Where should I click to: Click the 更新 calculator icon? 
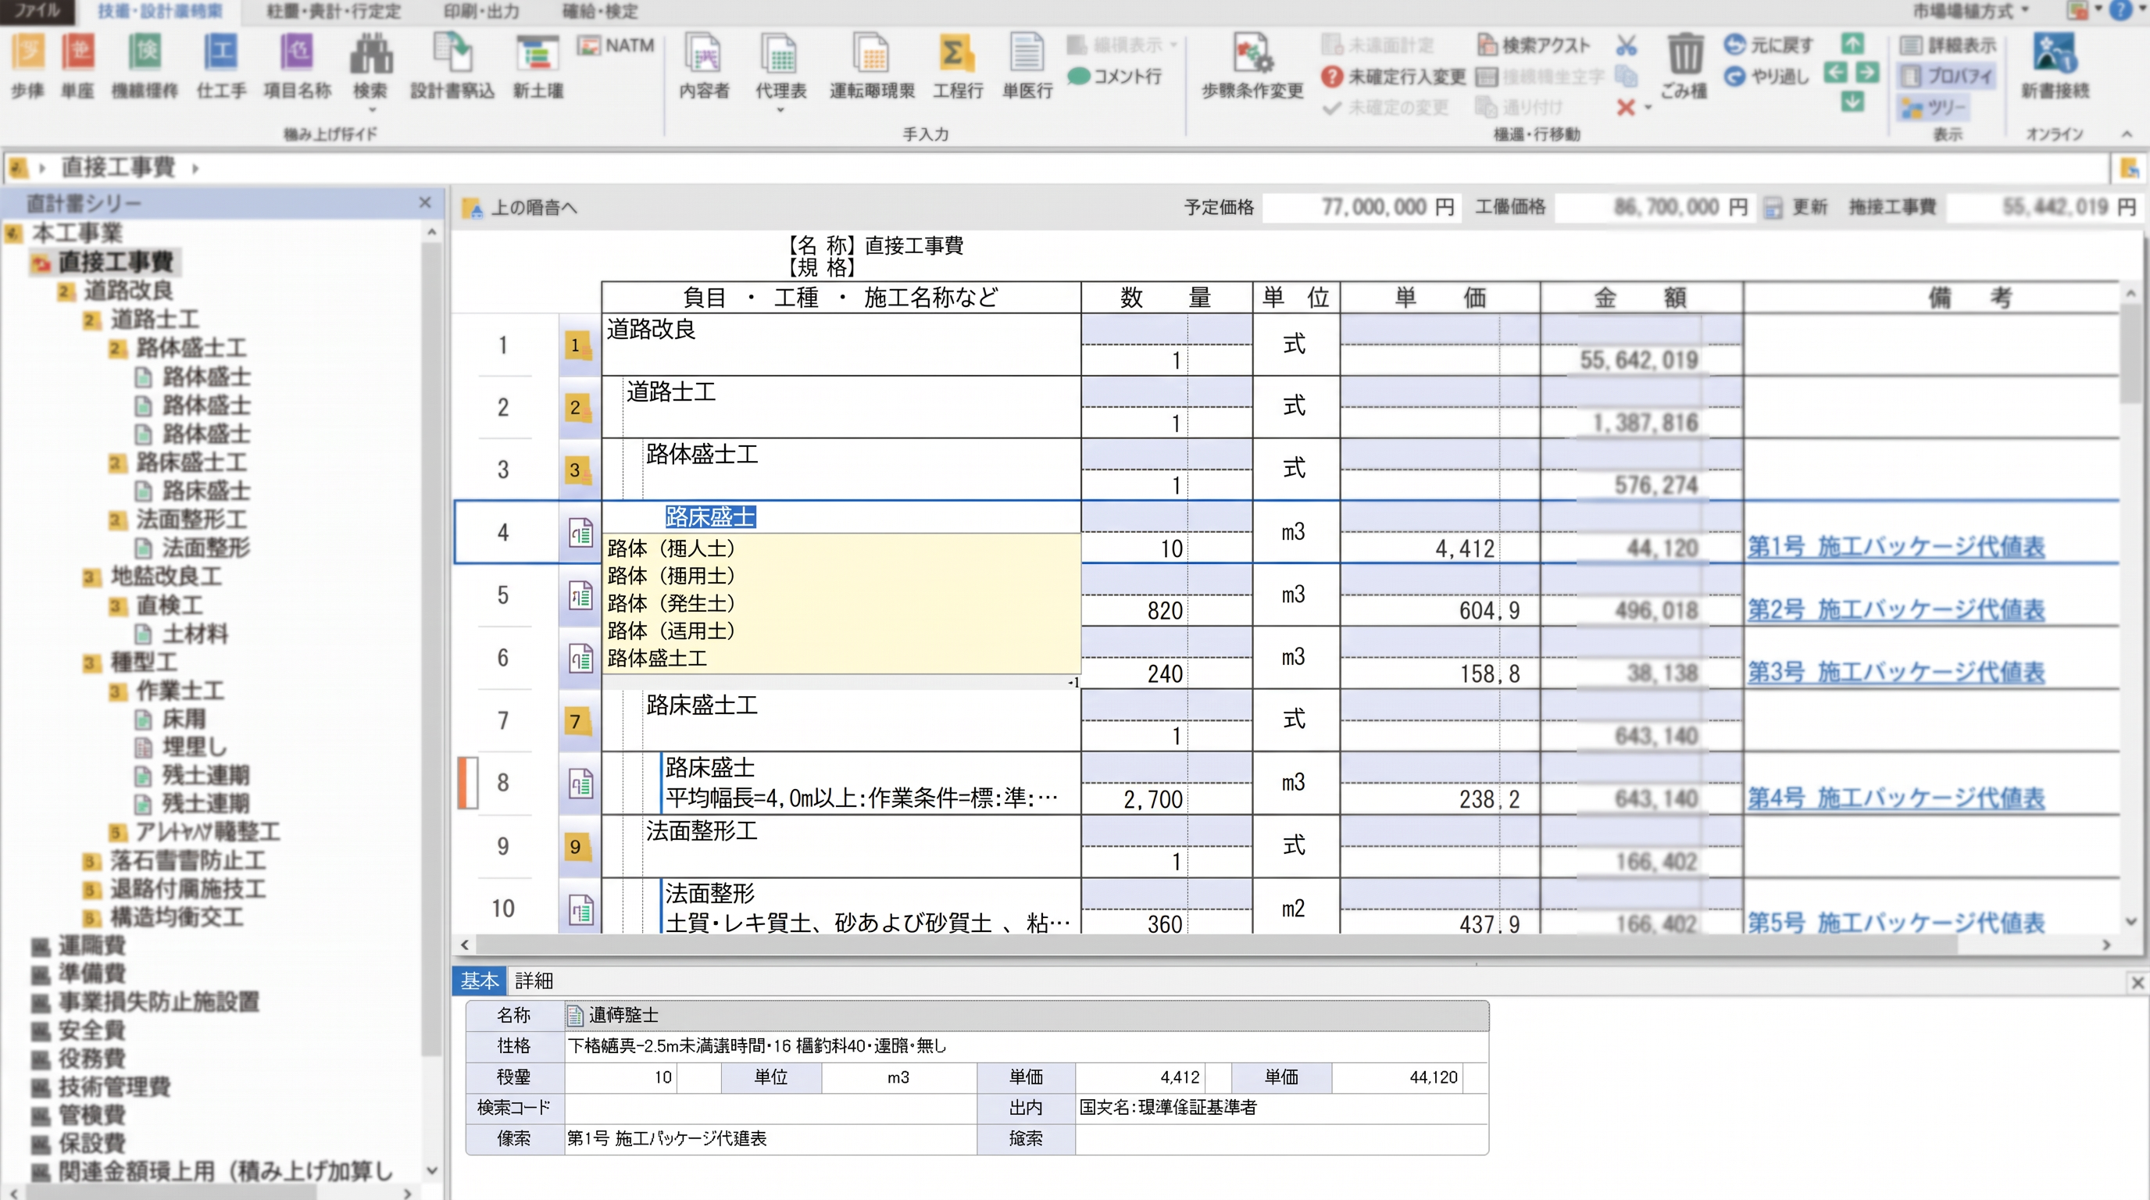click(x=1773, y=208)
